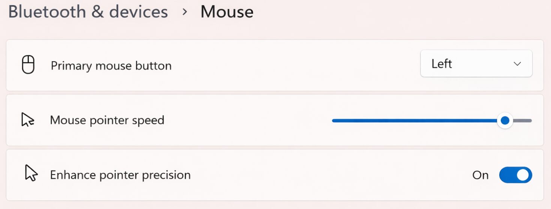Set pointer speed to maximum on gray track end
Viewport: 551px width, 209px height.
click(x=530, y=120)
